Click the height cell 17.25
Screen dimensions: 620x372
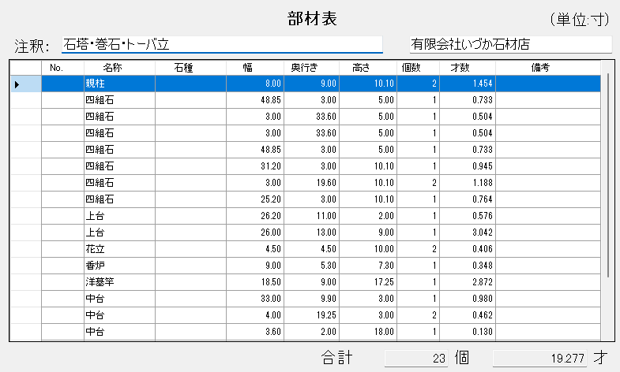click(x=368, y=282)
